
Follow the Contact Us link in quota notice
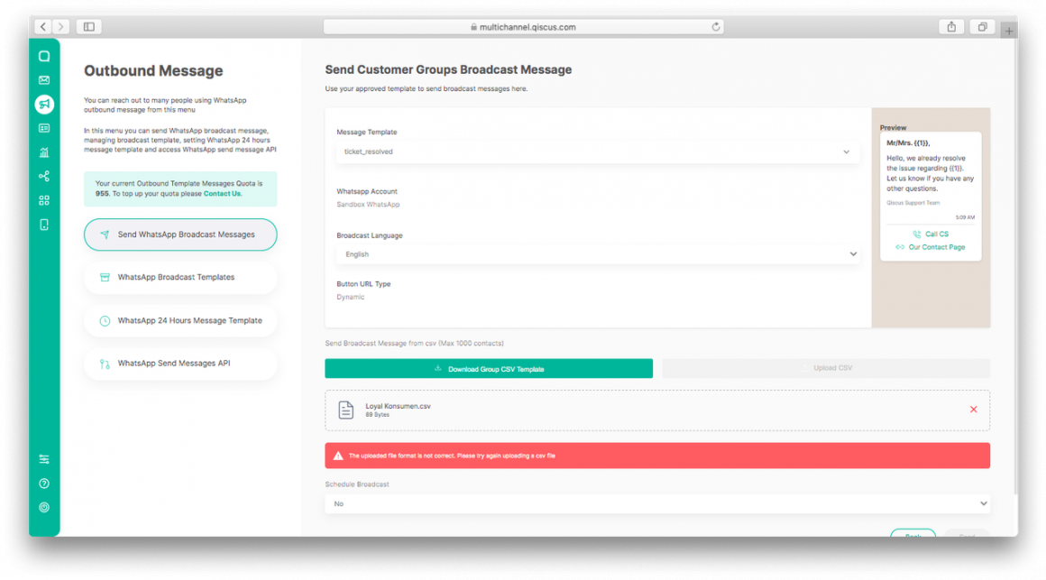tap(223, 192)
